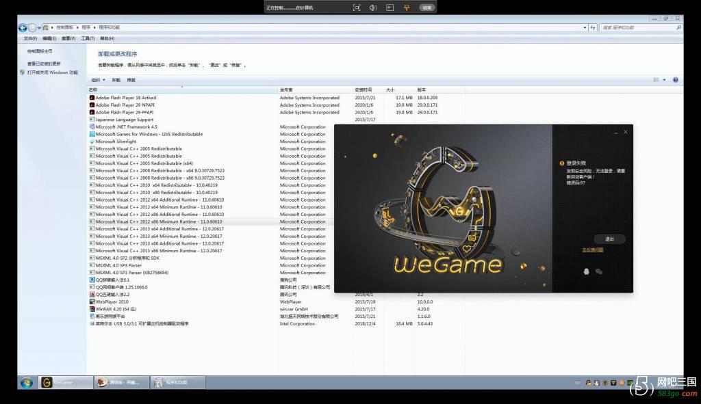Open the 控制面板主页 link
Screen dimensions: 701x404
click(x=39, y=51)
